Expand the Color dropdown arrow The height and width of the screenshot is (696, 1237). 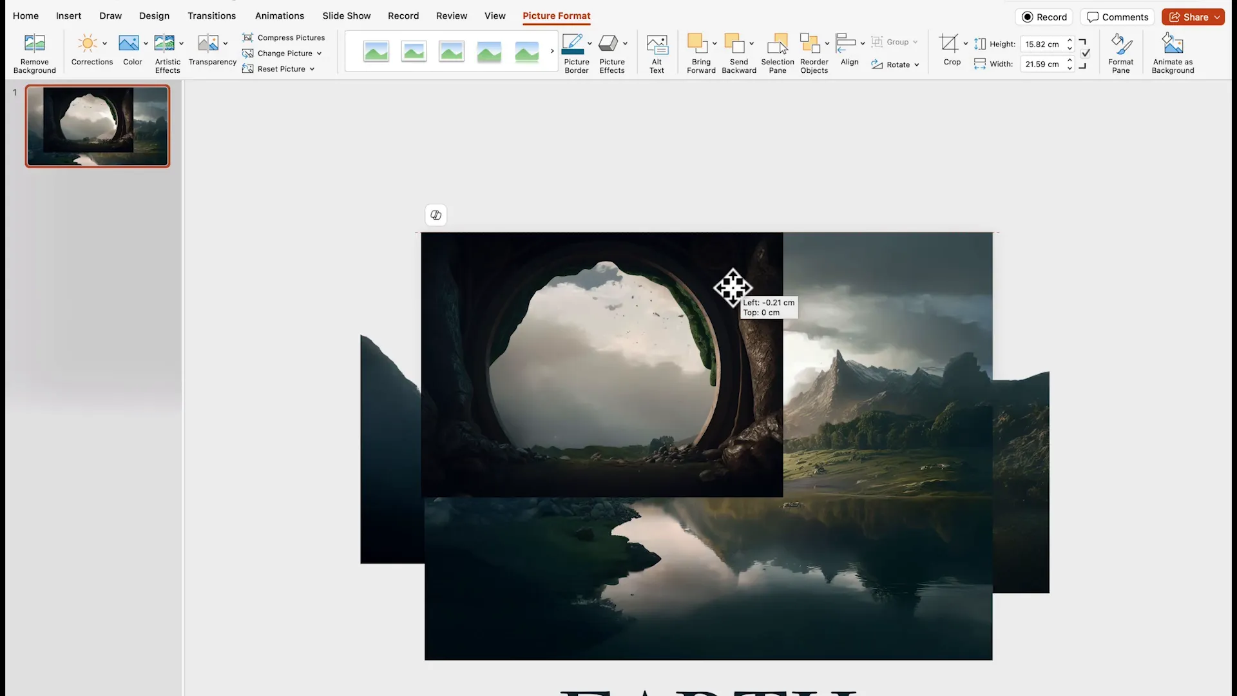point(146,44)
